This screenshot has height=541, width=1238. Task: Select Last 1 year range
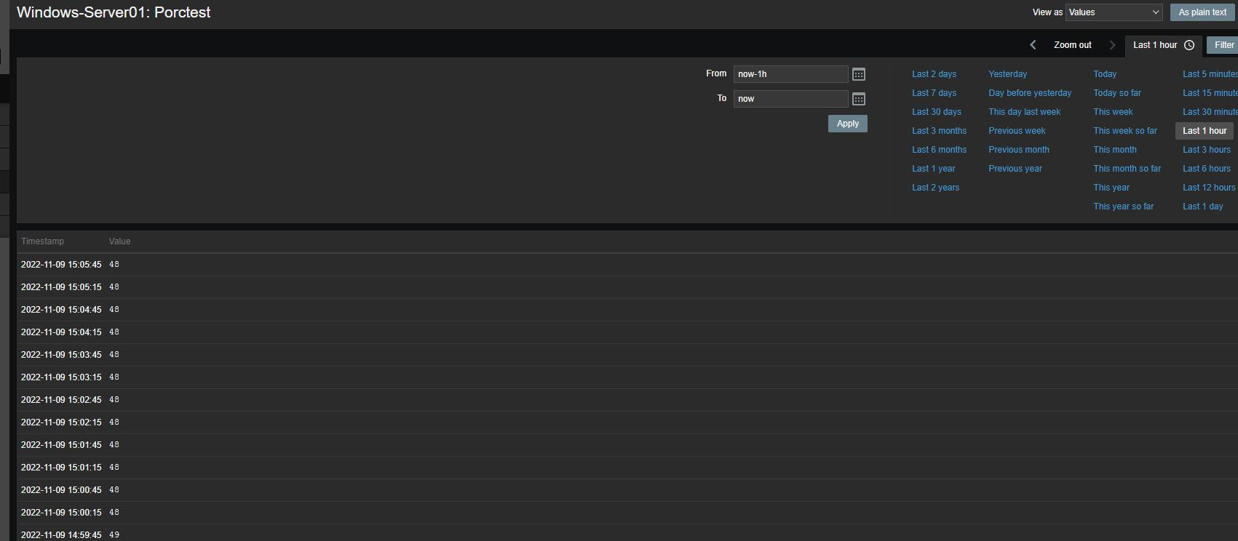click(933, 169)
